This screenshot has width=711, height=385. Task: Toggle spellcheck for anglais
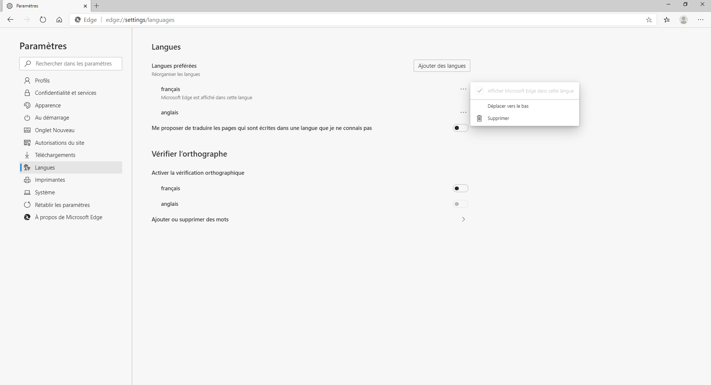point(460,204)
